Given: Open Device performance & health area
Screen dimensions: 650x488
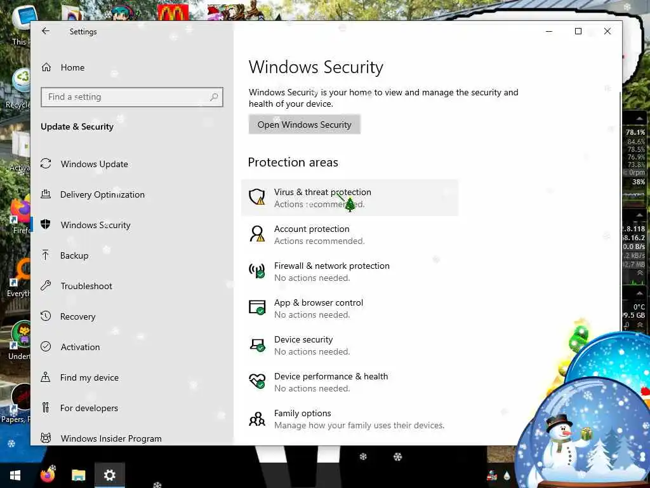Looking at the screenshot, I should pyautogui.click(x=350, y=382).
